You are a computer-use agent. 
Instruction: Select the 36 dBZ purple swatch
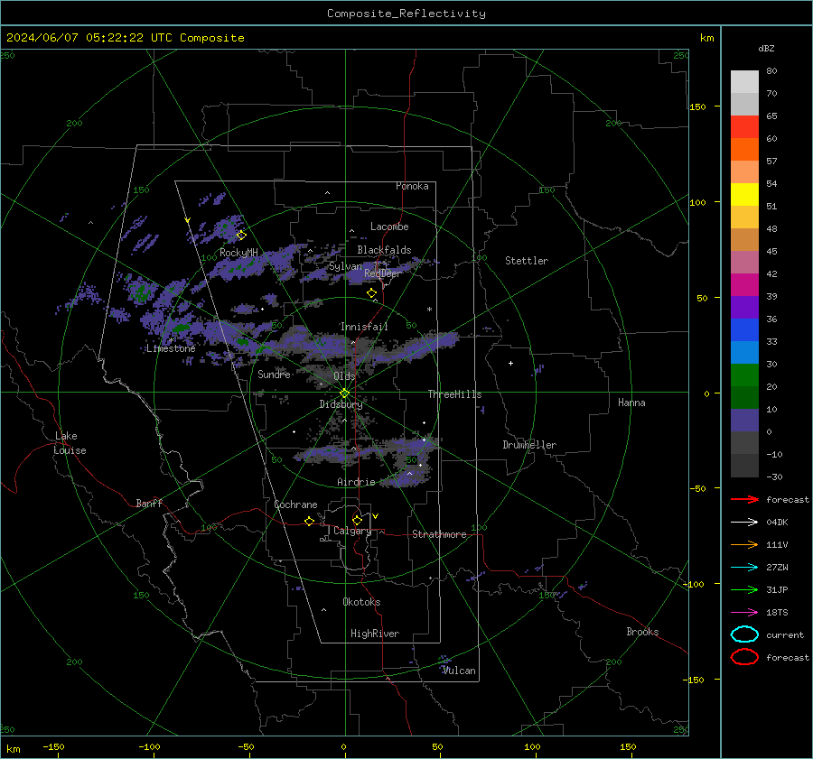pyautogui.click(x=744, y=307)
